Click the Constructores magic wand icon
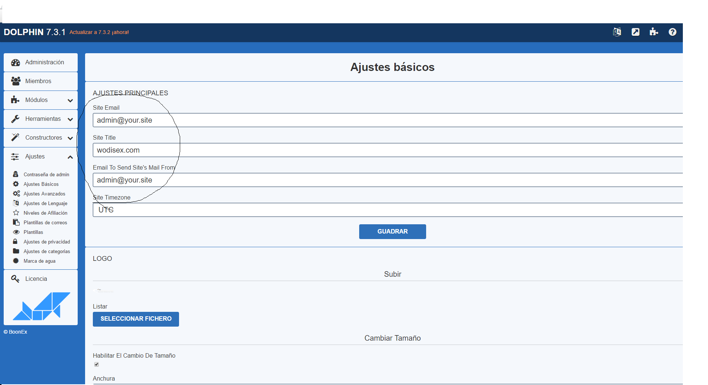The width and height of the screenshot is (708, 385). pos(15,137)
